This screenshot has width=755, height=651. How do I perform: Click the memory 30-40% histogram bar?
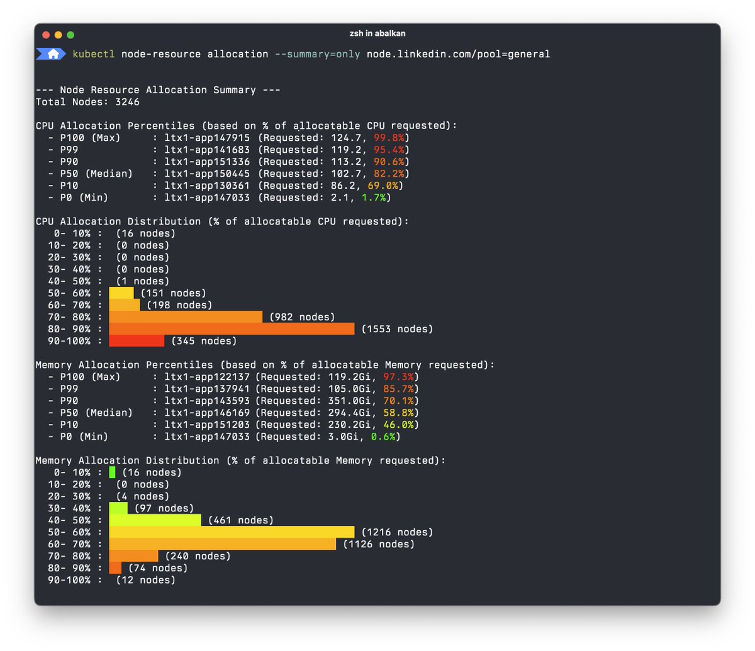click(118, 508)
